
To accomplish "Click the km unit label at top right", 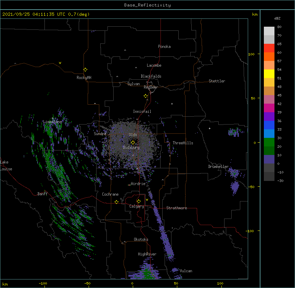I will pyautogui.click(x=255, y=14).
